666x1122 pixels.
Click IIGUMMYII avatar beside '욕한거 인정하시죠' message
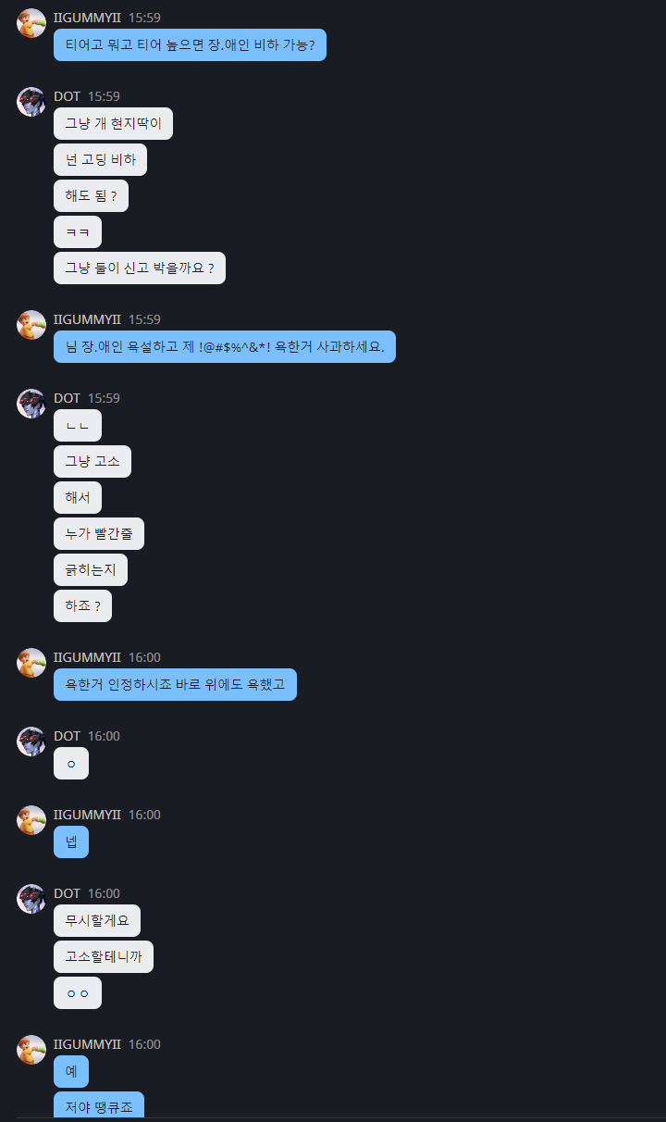(x=31, y=663)
